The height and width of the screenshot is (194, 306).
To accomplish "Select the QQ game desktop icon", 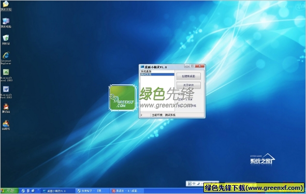I will pos(6,125).
